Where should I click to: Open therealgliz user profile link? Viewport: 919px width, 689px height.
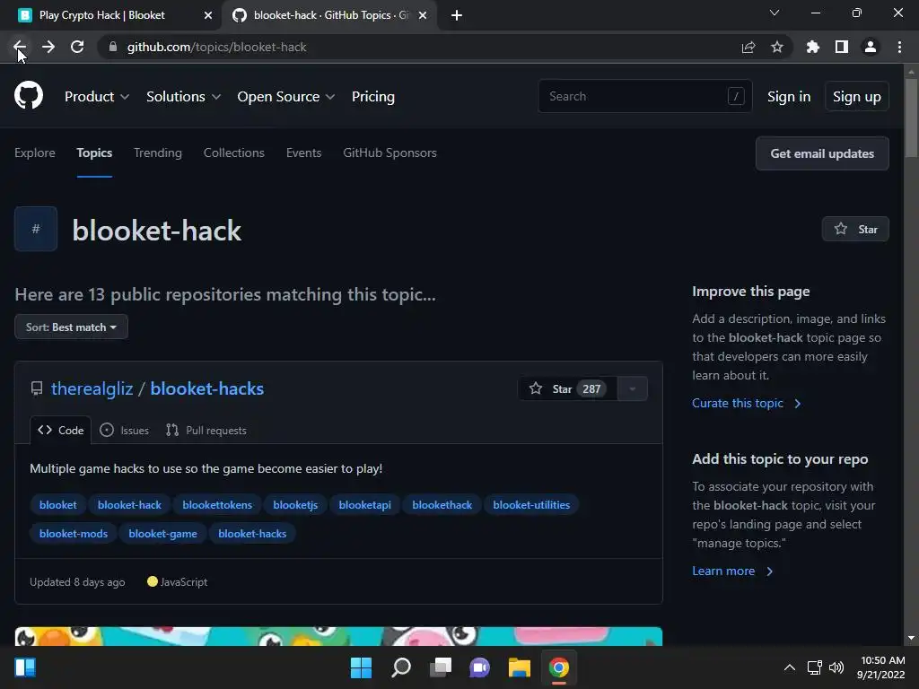click(92, 388)
